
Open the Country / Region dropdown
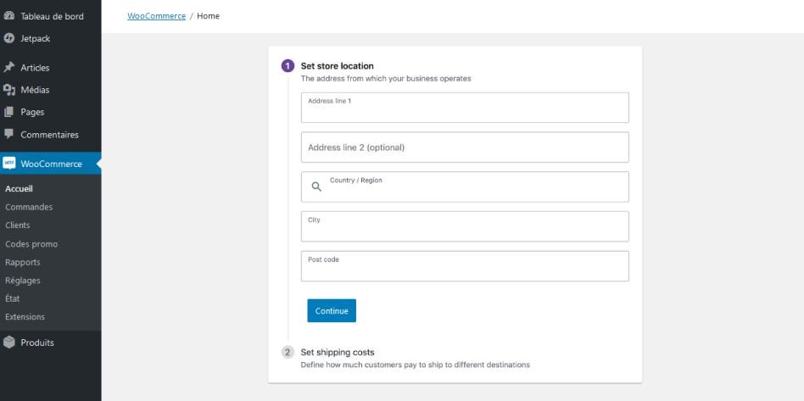click(475, 187)
